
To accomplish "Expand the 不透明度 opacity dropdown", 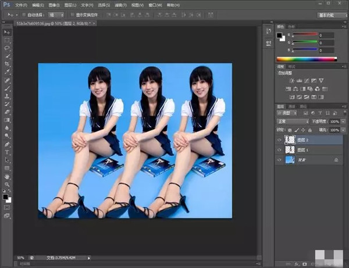I will point(342,122).
